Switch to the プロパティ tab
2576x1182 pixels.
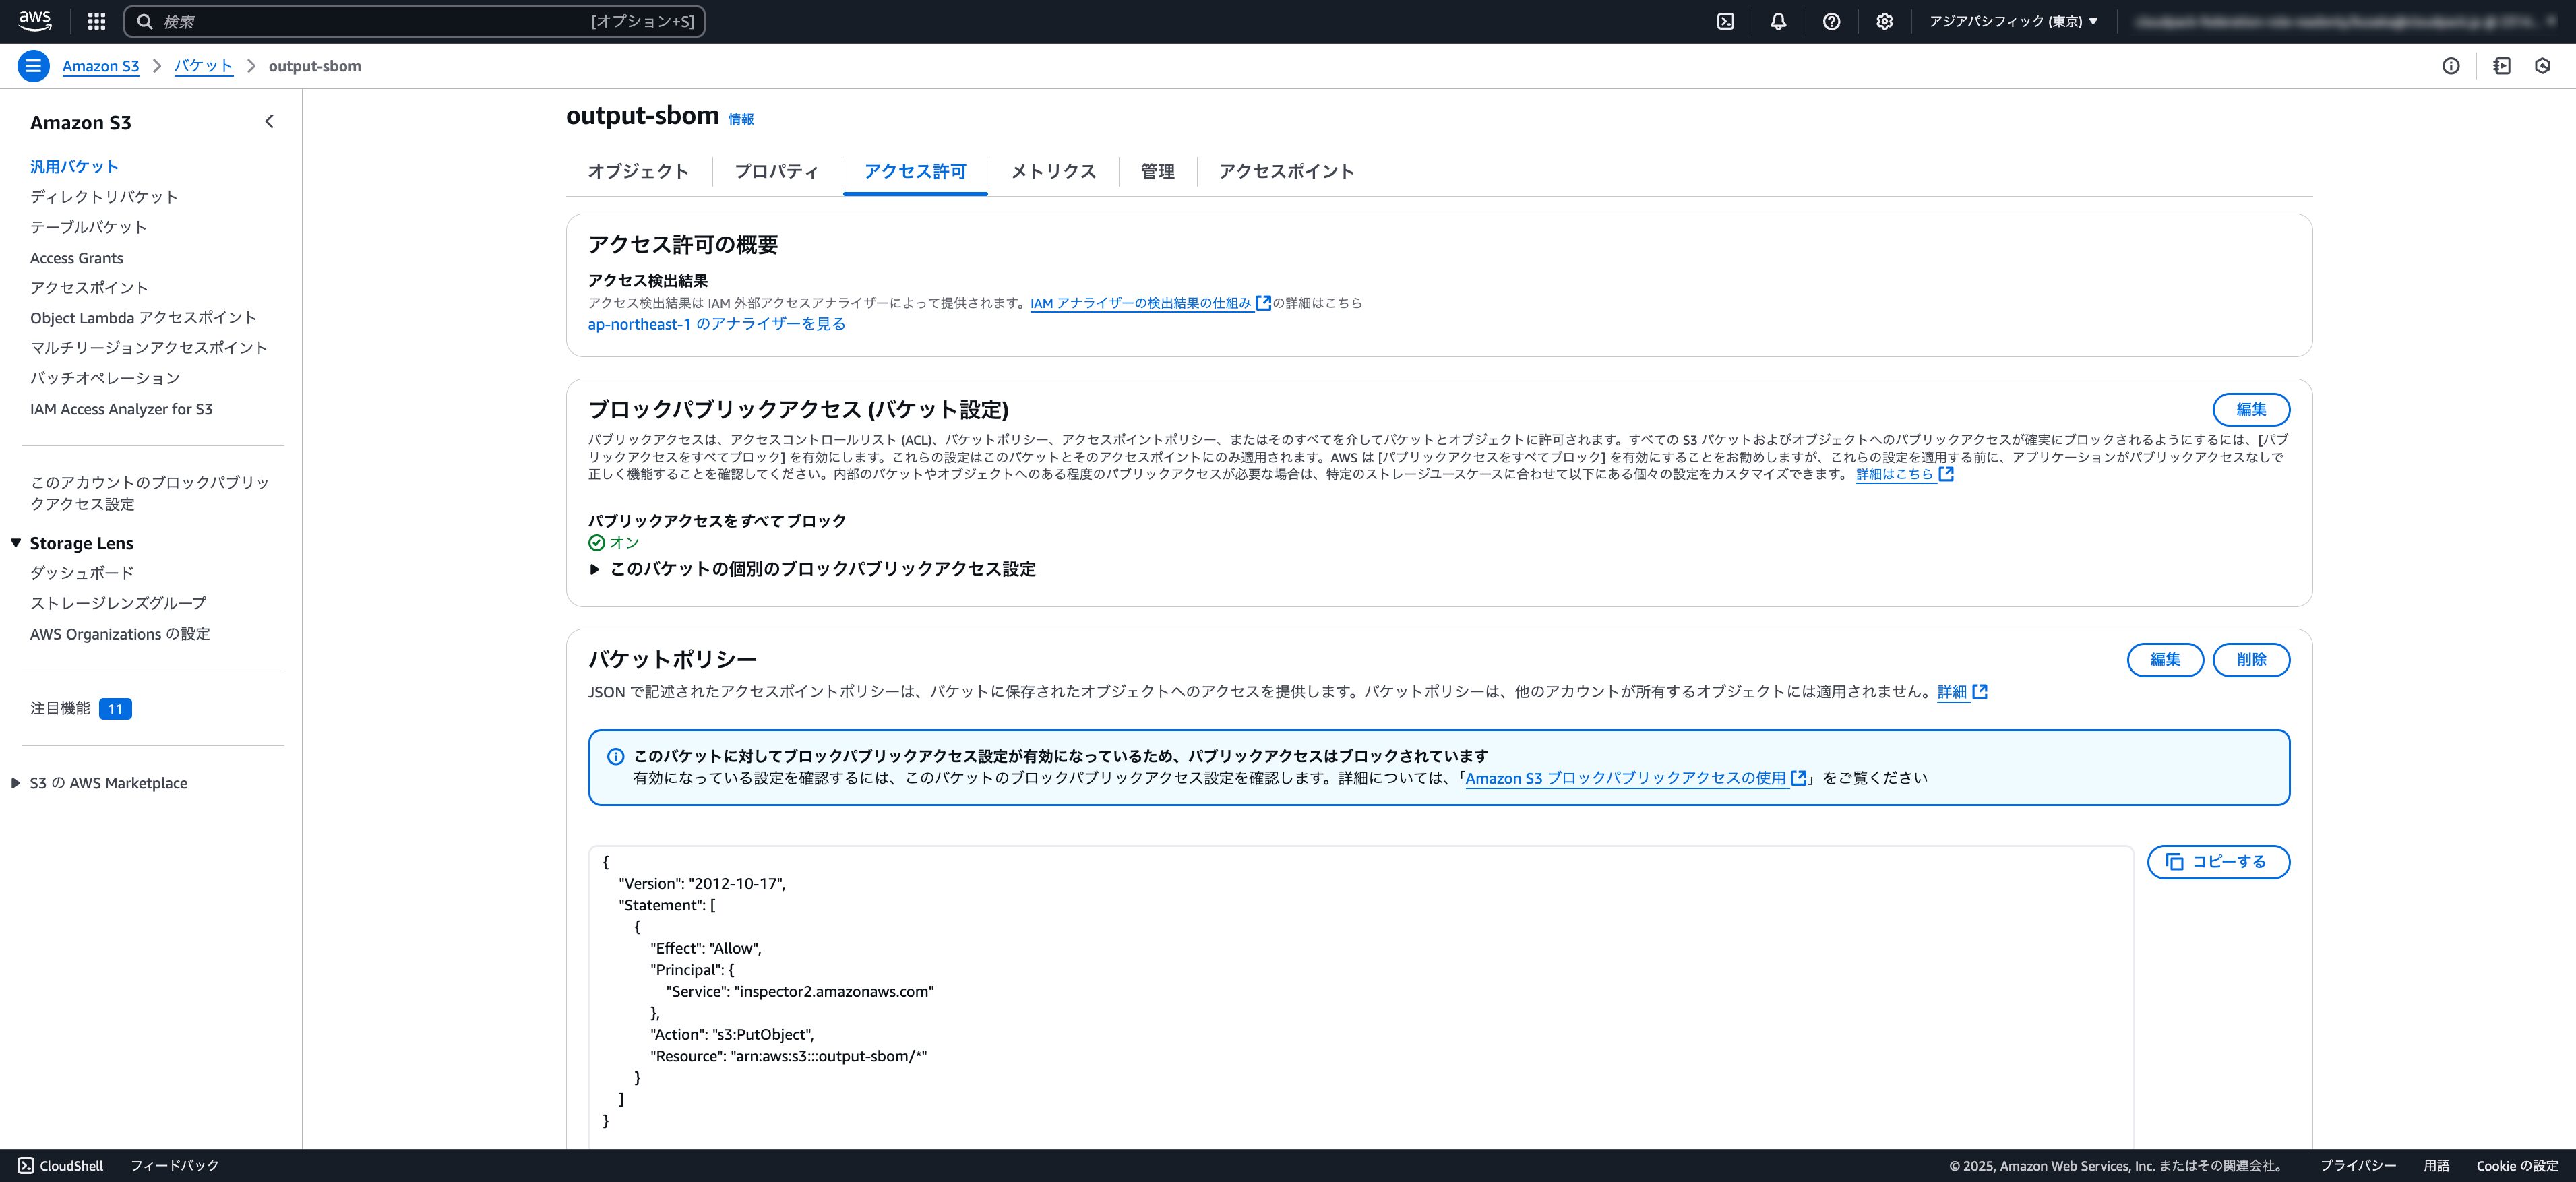[x=776, y=171]
